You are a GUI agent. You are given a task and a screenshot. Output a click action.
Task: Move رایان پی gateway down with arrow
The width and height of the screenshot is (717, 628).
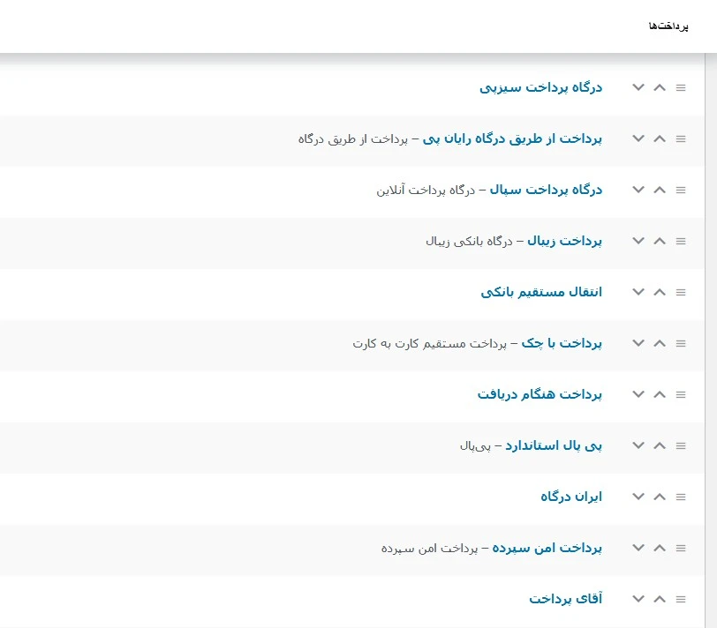[x=638, y=138]
